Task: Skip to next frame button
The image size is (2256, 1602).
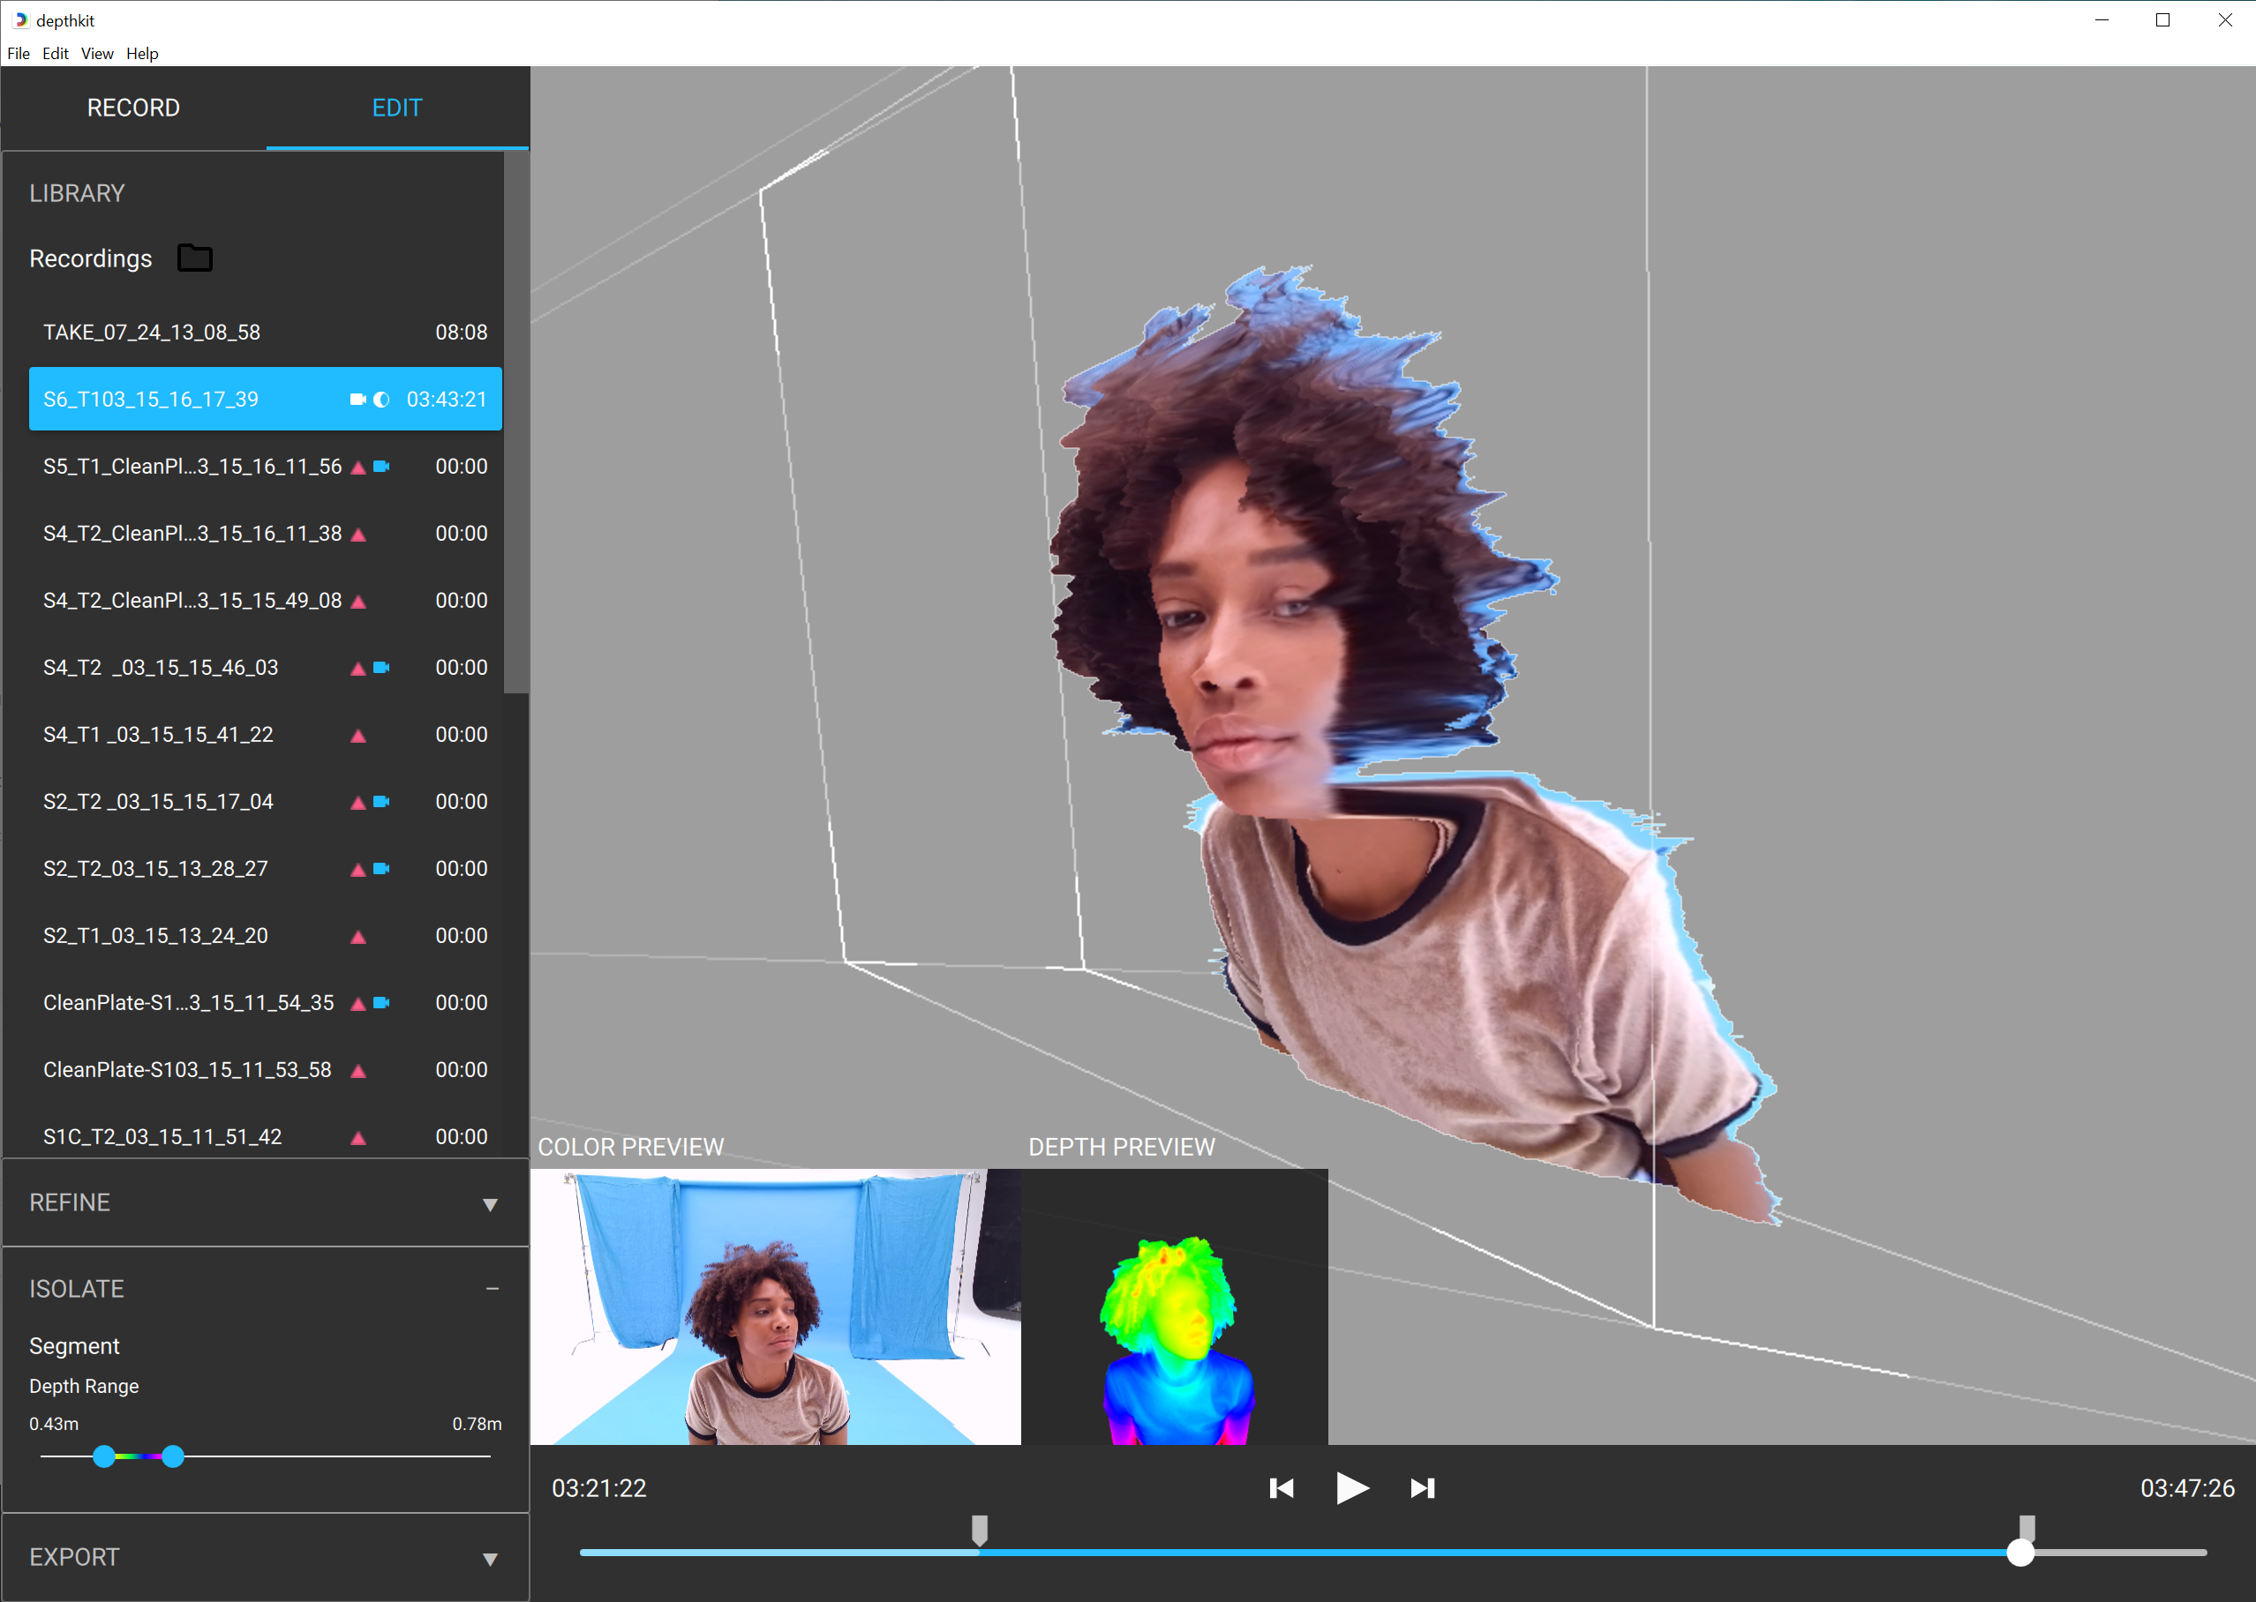Action: click(1422, 1487)
